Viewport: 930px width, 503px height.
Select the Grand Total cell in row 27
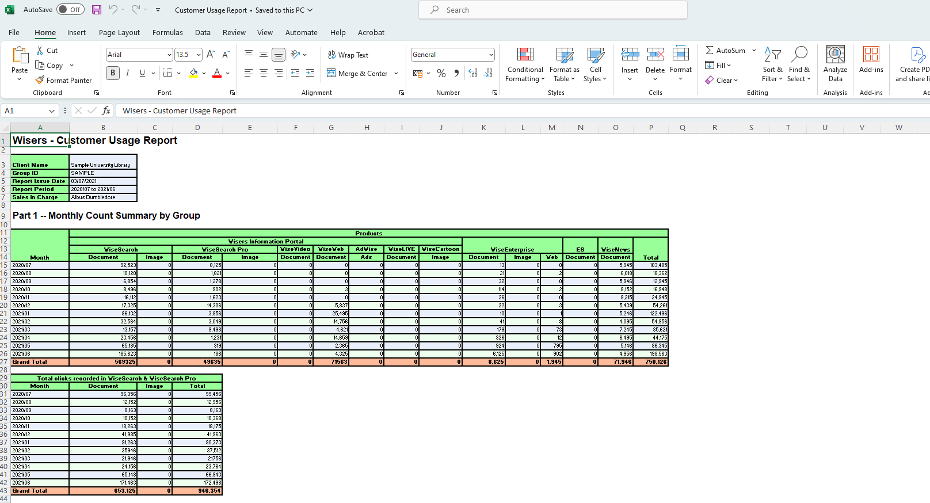[x=40, y=362]
